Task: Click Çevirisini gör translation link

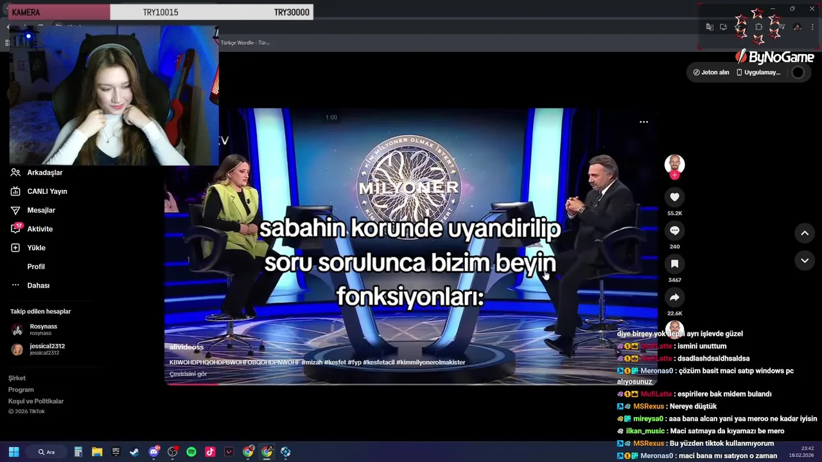Action: [x=188, y=374]
